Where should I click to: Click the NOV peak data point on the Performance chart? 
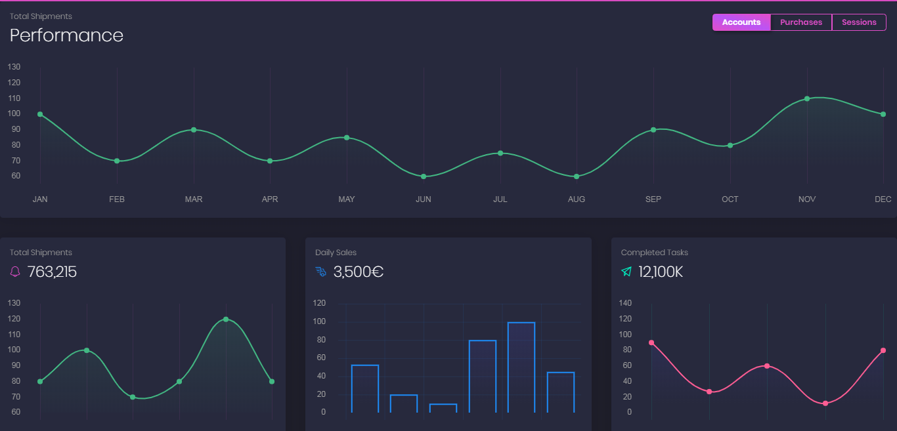(807, 98)
